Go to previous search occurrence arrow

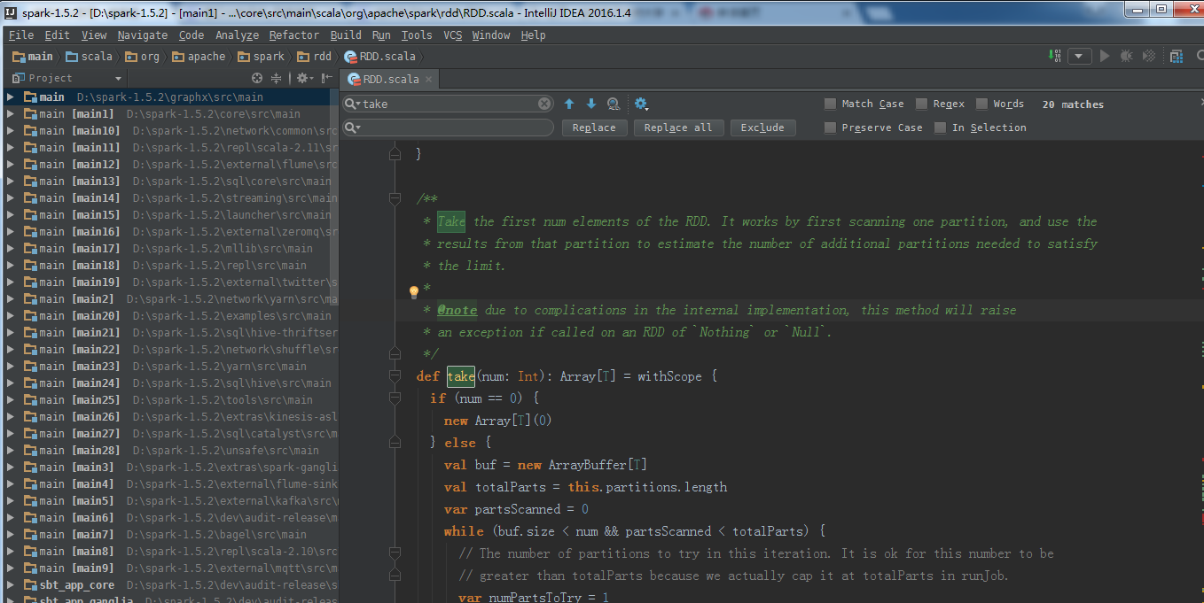[x=569, y=104]
